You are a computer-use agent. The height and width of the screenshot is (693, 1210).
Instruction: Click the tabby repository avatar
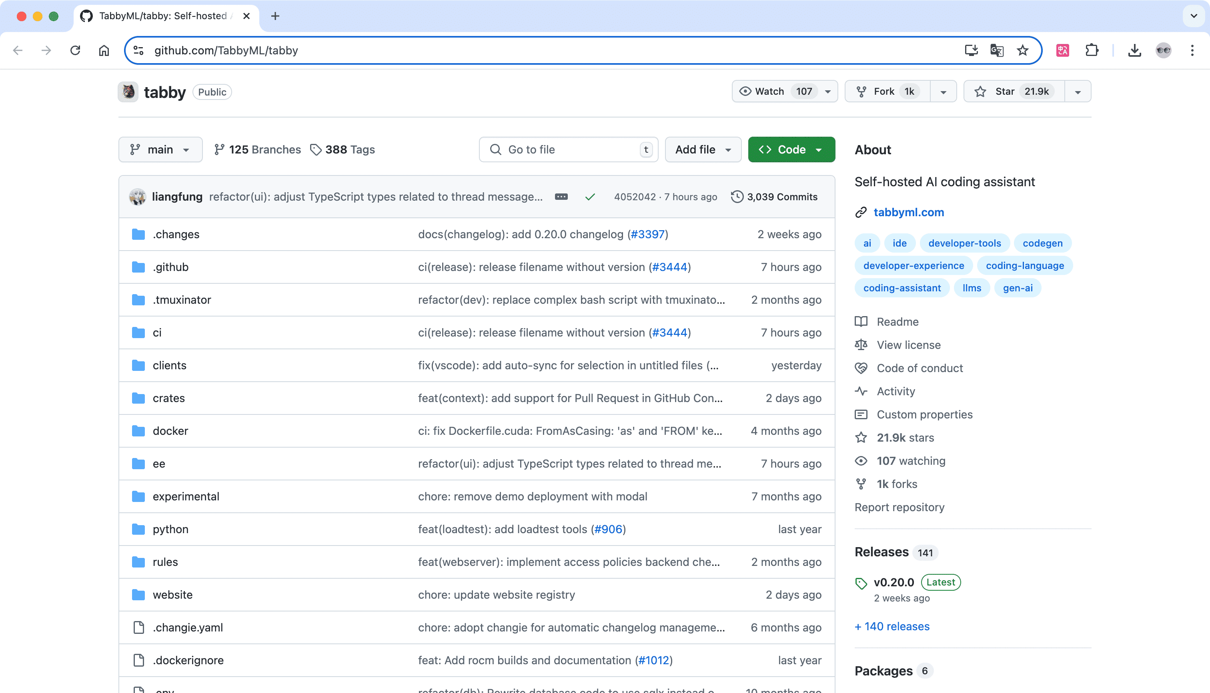click(127, 92)
